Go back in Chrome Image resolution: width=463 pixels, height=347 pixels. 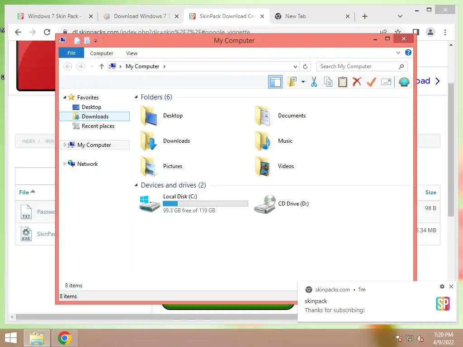coord(18,32)
